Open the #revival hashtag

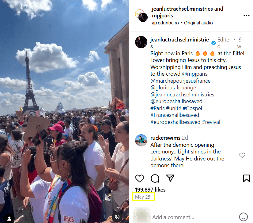pyautogui.click(x=211, y=122)
